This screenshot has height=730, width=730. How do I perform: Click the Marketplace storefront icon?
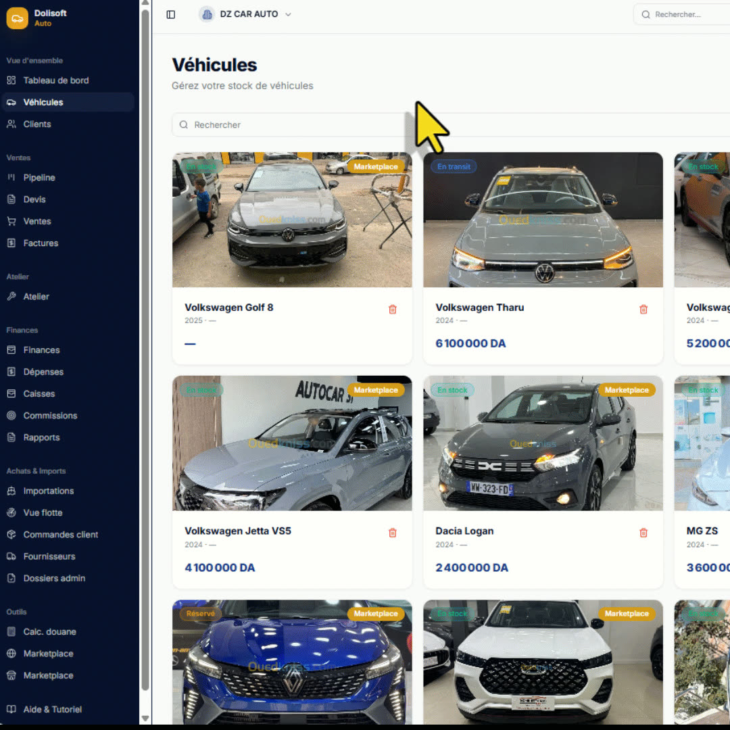pos(11,676)
